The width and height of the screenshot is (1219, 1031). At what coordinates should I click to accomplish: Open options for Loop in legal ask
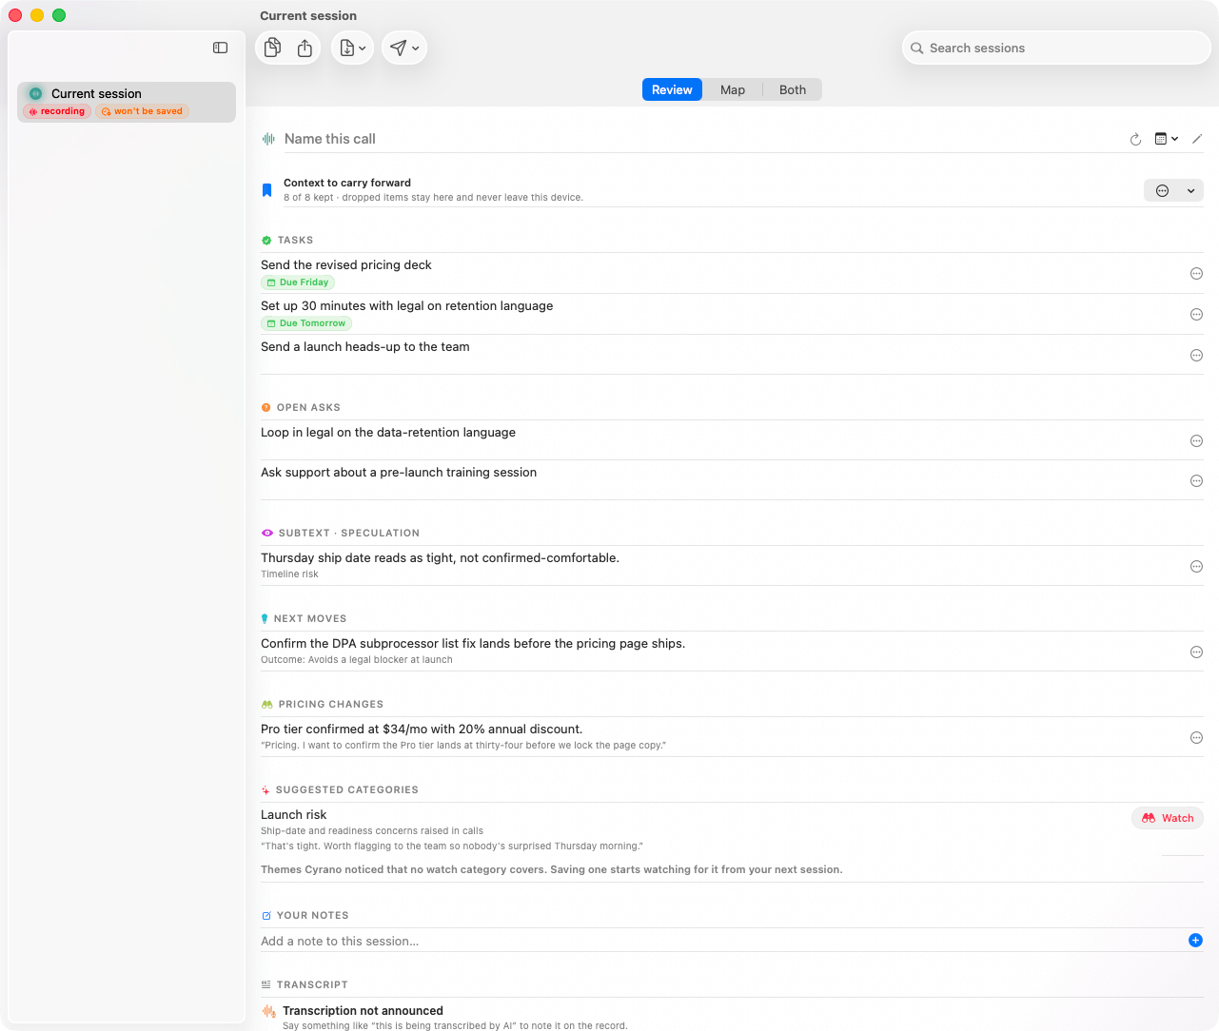(x=1196, y=441)
